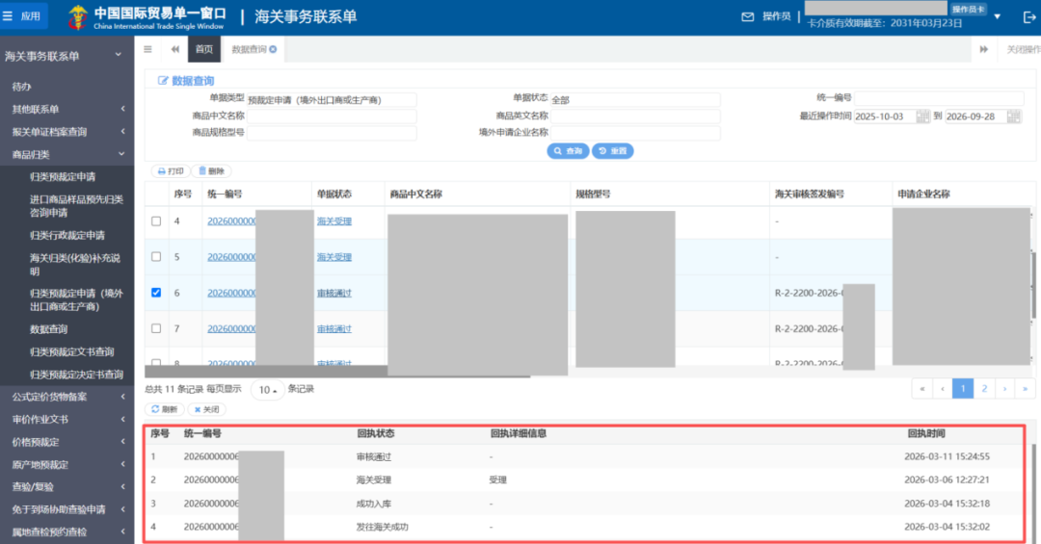Image resolution: width=1041 pixels, height=544 pixels.
Task: Toggle the sidebar hamburger icon in the tab bar
Action: (x=147, y=49)
